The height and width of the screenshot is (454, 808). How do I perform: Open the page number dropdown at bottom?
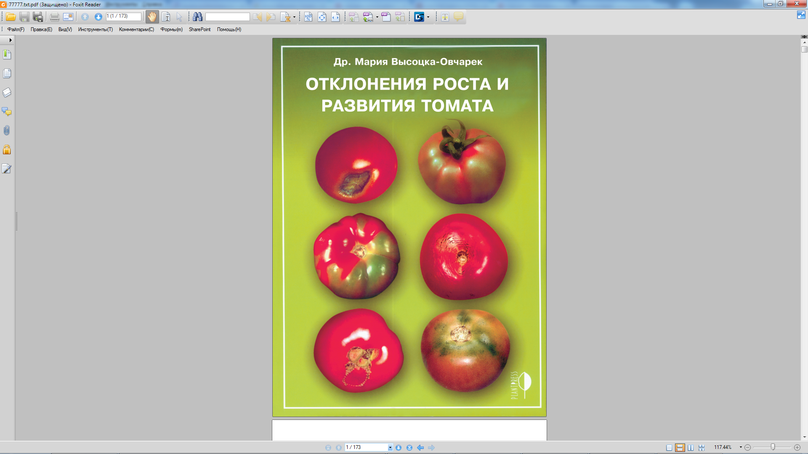pyautogui.click(x=390, y=448)
